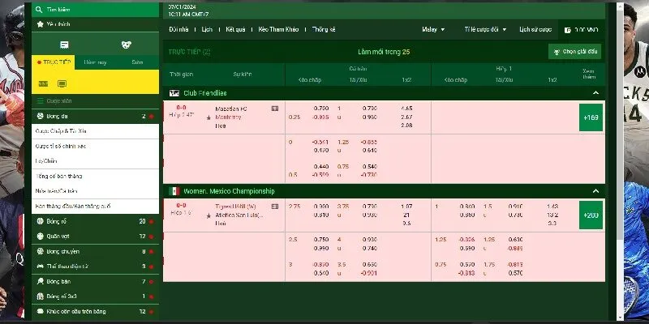This screenshot has width=649, height=324.
Task: Open the Tỉ lệ cược đôi dropdown
Action: click(x=485, y=29)
